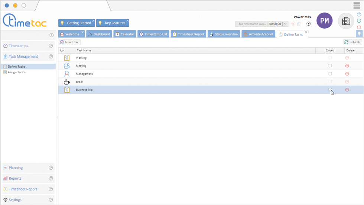Toggle Closed checkbox for Meeting task

pyautogui.click(x=330, y=66)
